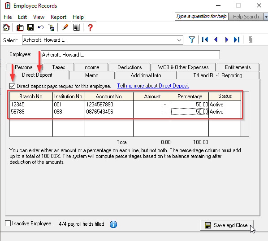268x241 pixels.
Task: Click percentage cell for account 1234567890
Action: click(190, 105)
